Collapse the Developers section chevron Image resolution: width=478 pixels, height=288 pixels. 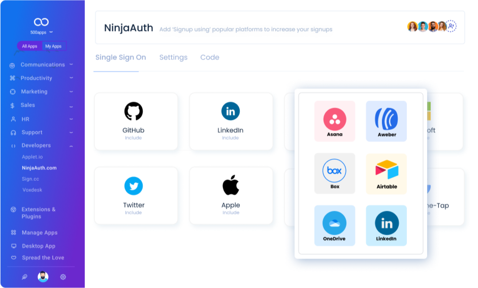pyautogui.click(x=71, y=146)
